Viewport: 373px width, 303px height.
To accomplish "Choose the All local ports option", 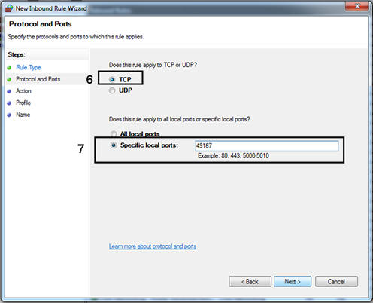I will pyautogui.click(x=114, y=133).
